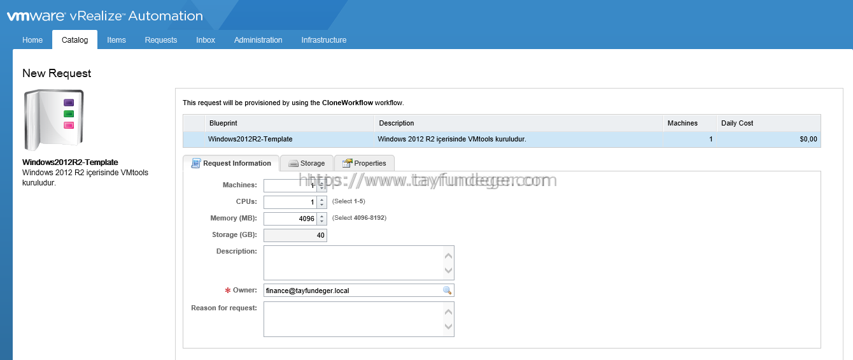Switch to the Catalog tab
Viewport: 853px width, 360px height.
pyautogui.click(x=74, y=40)
